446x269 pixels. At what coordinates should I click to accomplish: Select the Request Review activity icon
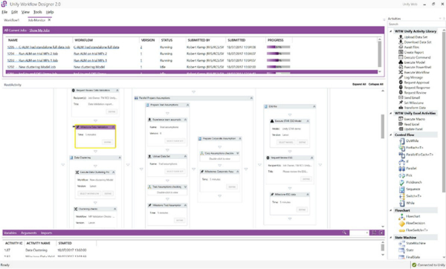pos(401,92)
